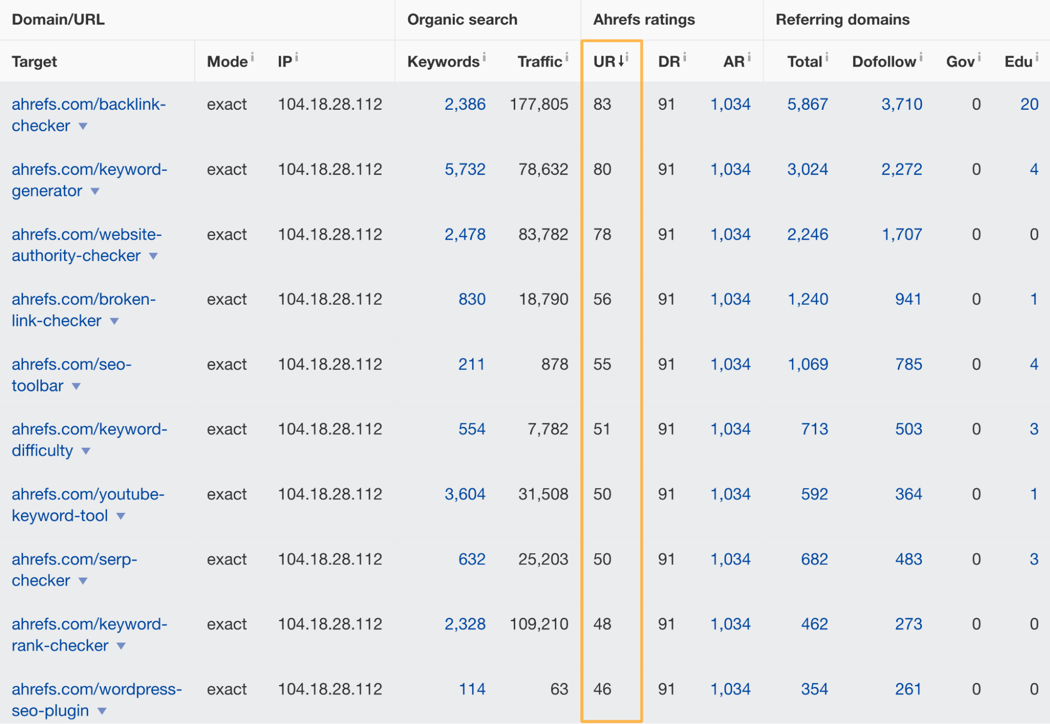Show info tooltip for DR column
The height and width of the screenshot is (724, 1050).
685,56
